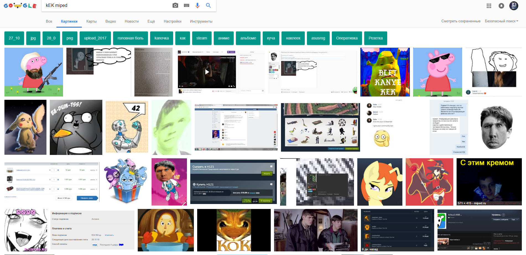Open the Google apps grid

click(x=489, y=6)
